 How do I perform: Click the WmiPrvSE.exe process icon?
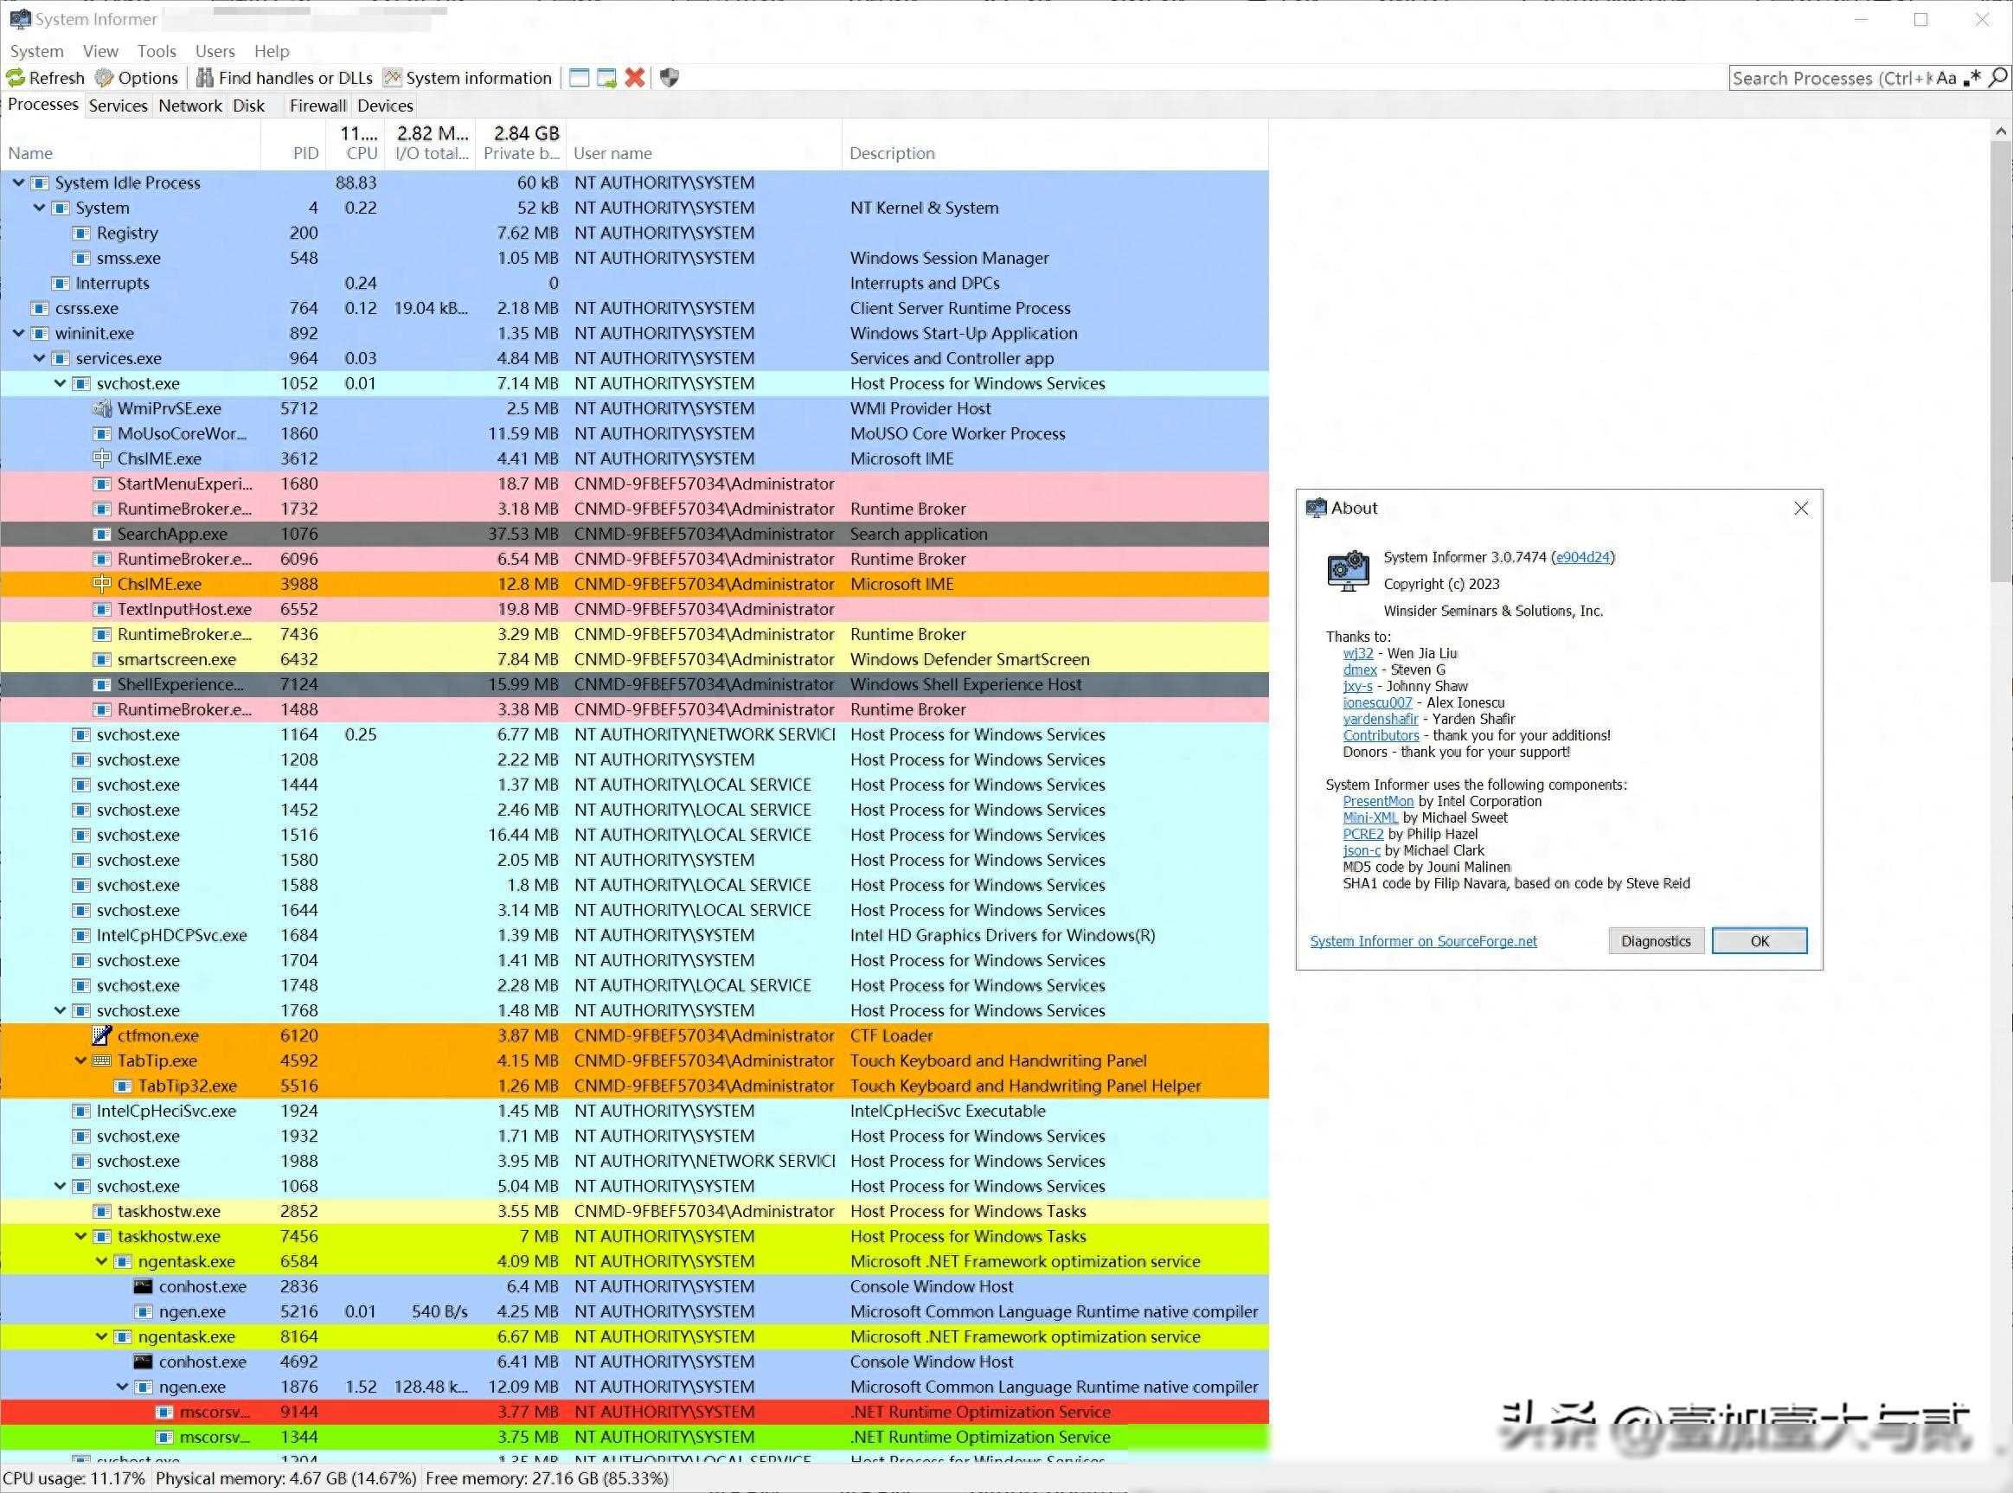pyautogui.click(x=102, y=408)
